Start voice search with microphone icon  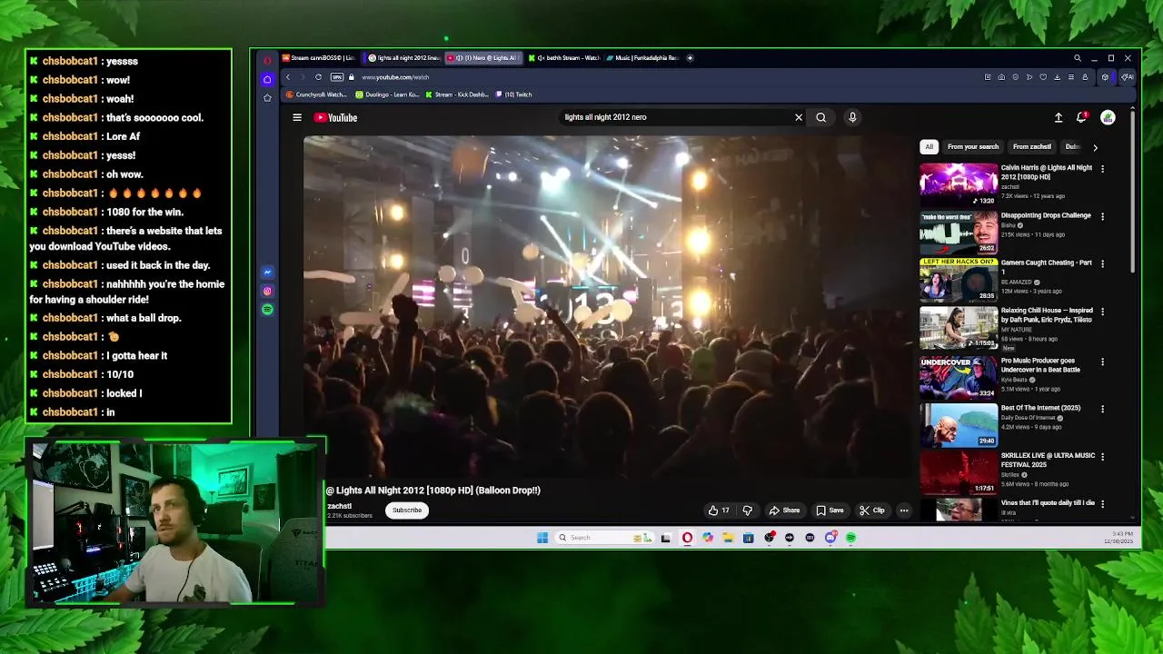(x=852, y=117)
